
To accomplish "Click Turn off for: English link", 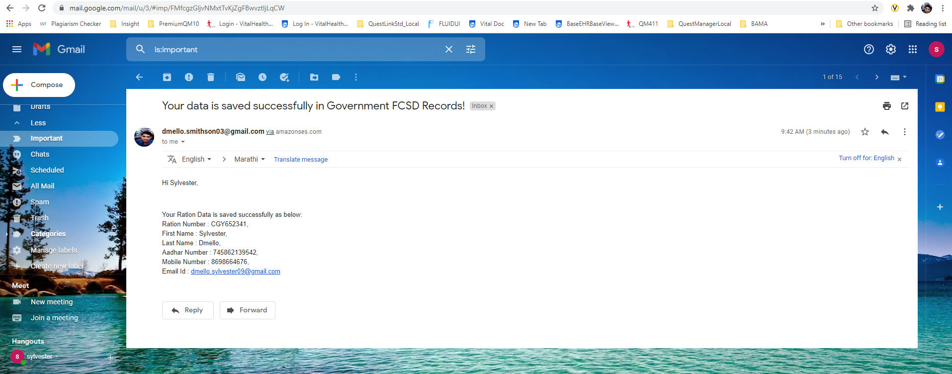I will click(x=866, y=158).
